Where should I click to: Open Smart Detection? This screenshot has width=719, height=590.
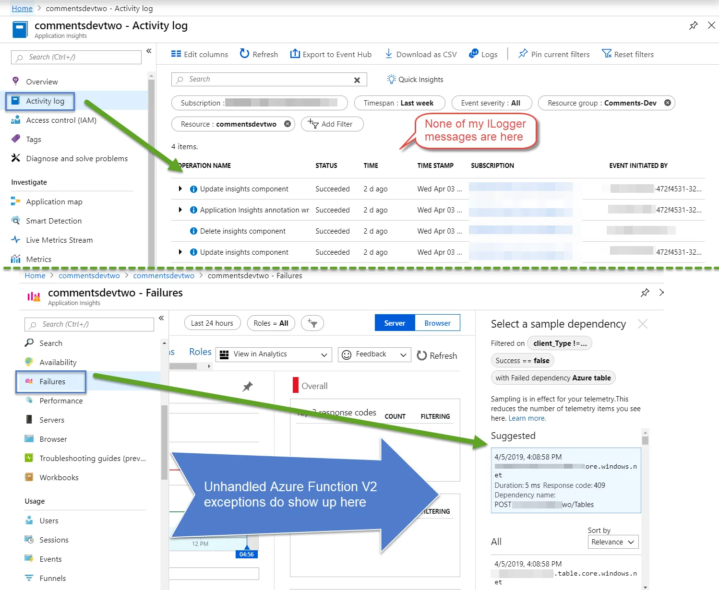[x=54, y=221]
